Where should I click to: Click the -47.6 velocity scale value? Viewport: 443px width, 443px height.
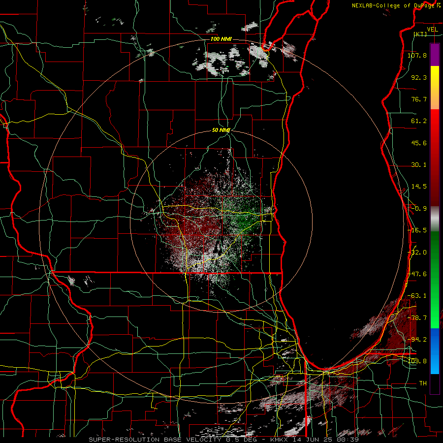[x=417, y=274]
